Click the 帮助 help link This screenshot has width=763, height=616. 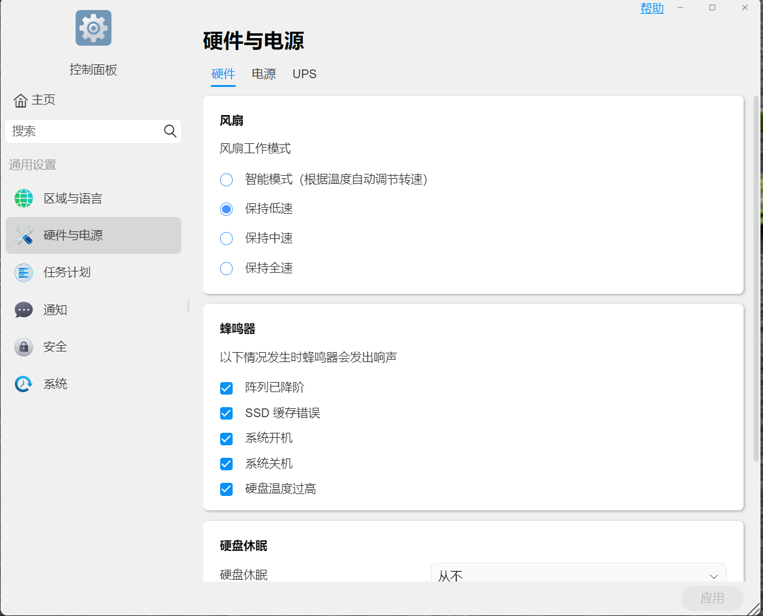click(652, 8)
